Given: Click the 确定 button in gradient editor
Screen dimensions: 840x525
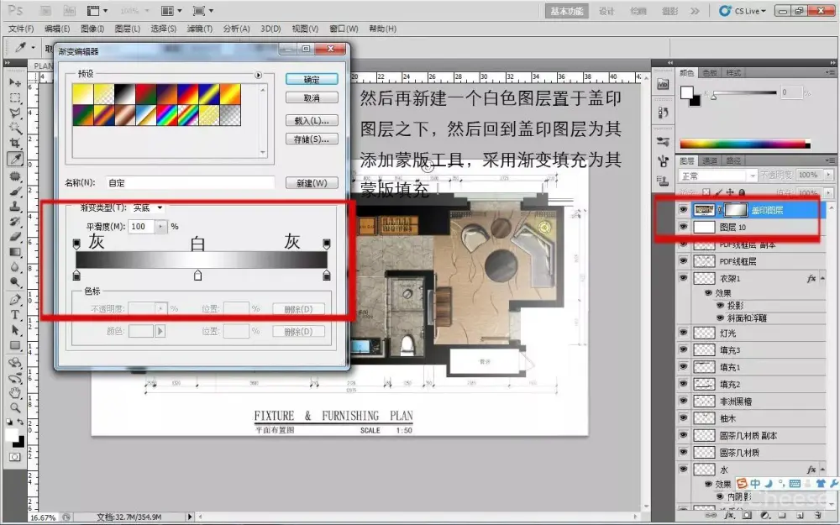Looking at the screenshot, I should click(x=311, y=79).
